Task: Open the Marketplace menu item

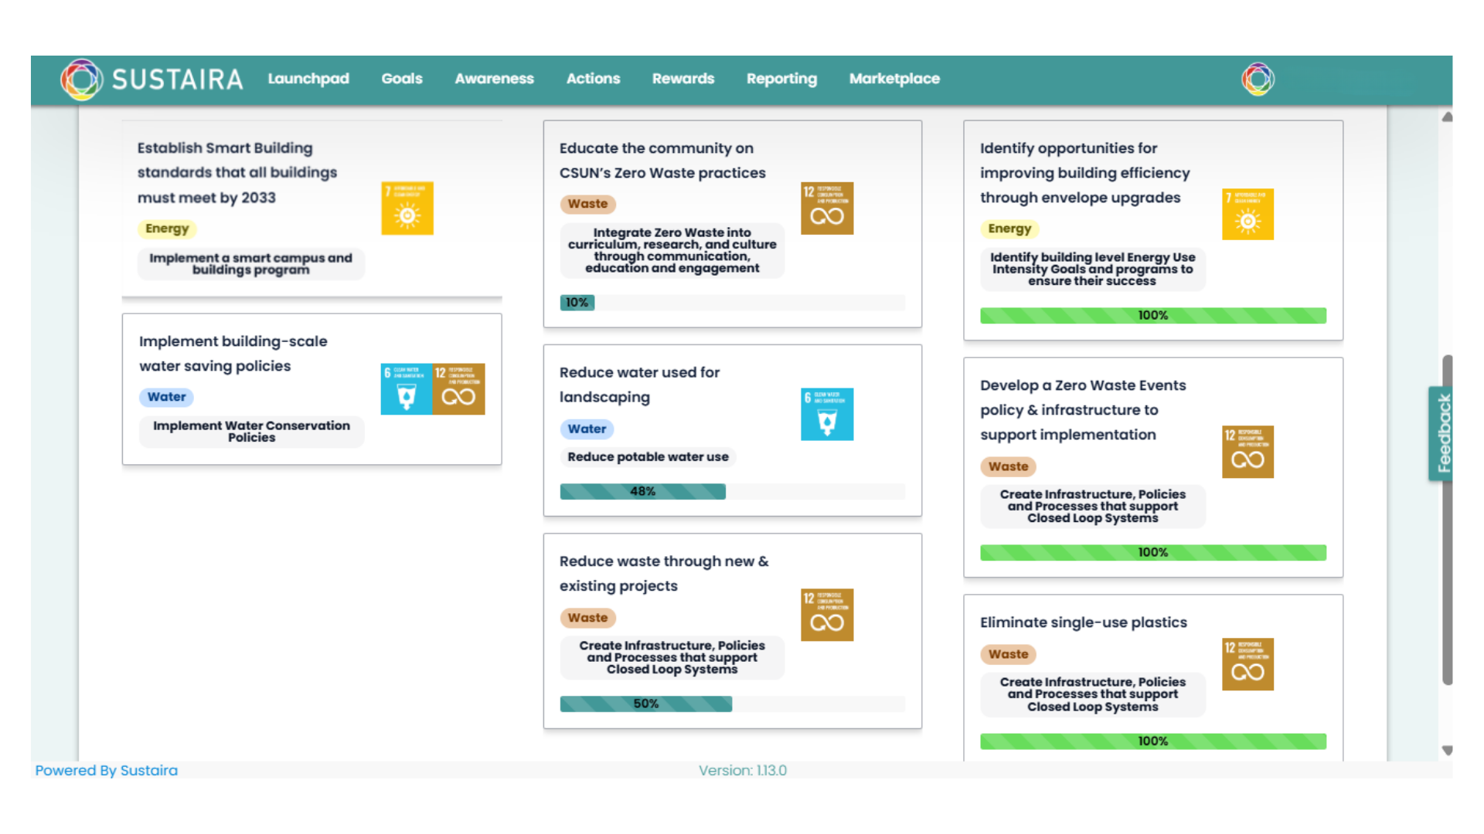Action: tap(894, 79)
